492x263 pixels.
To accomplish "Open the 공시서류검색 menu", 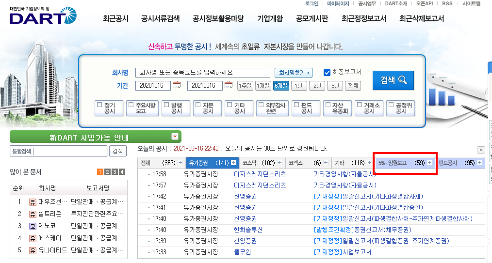I will point(160,18).
